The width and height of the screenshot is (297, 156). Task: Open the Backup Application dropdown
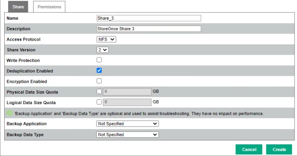tap(127, 124)
